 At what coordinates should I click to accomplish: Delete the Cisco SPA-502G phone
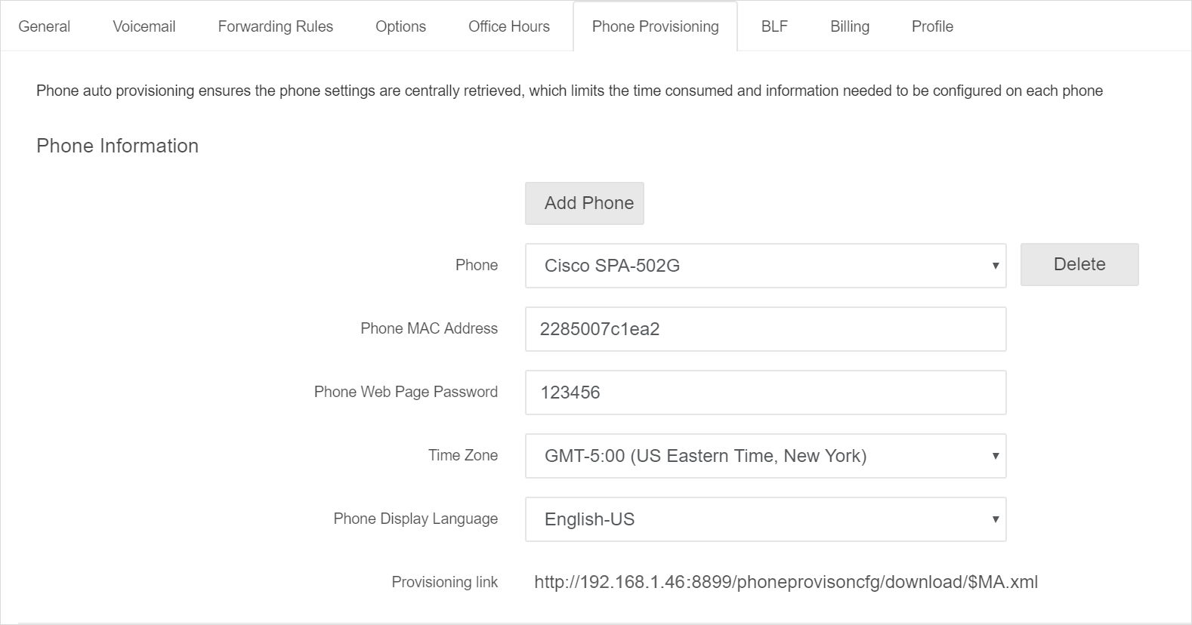click(1079, 264)
